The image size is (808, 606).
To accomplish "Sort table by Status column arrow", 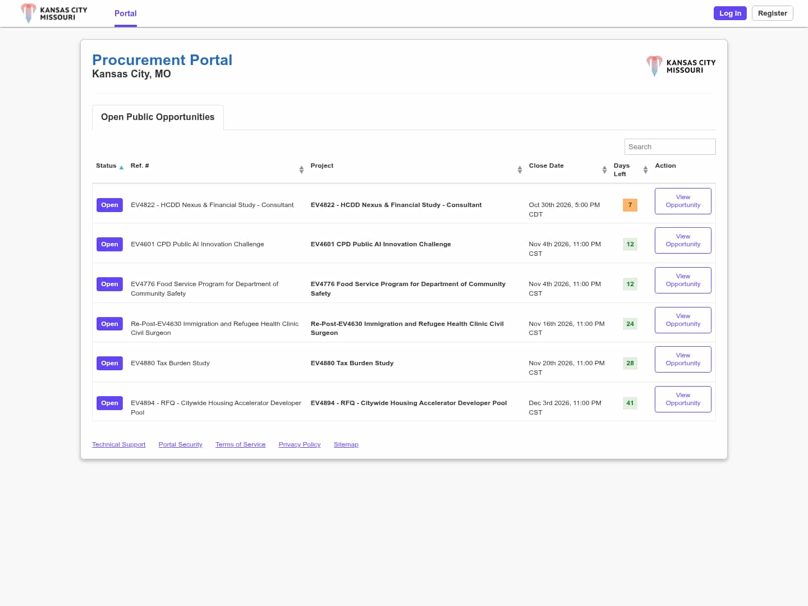I will (x=121, y=167).
